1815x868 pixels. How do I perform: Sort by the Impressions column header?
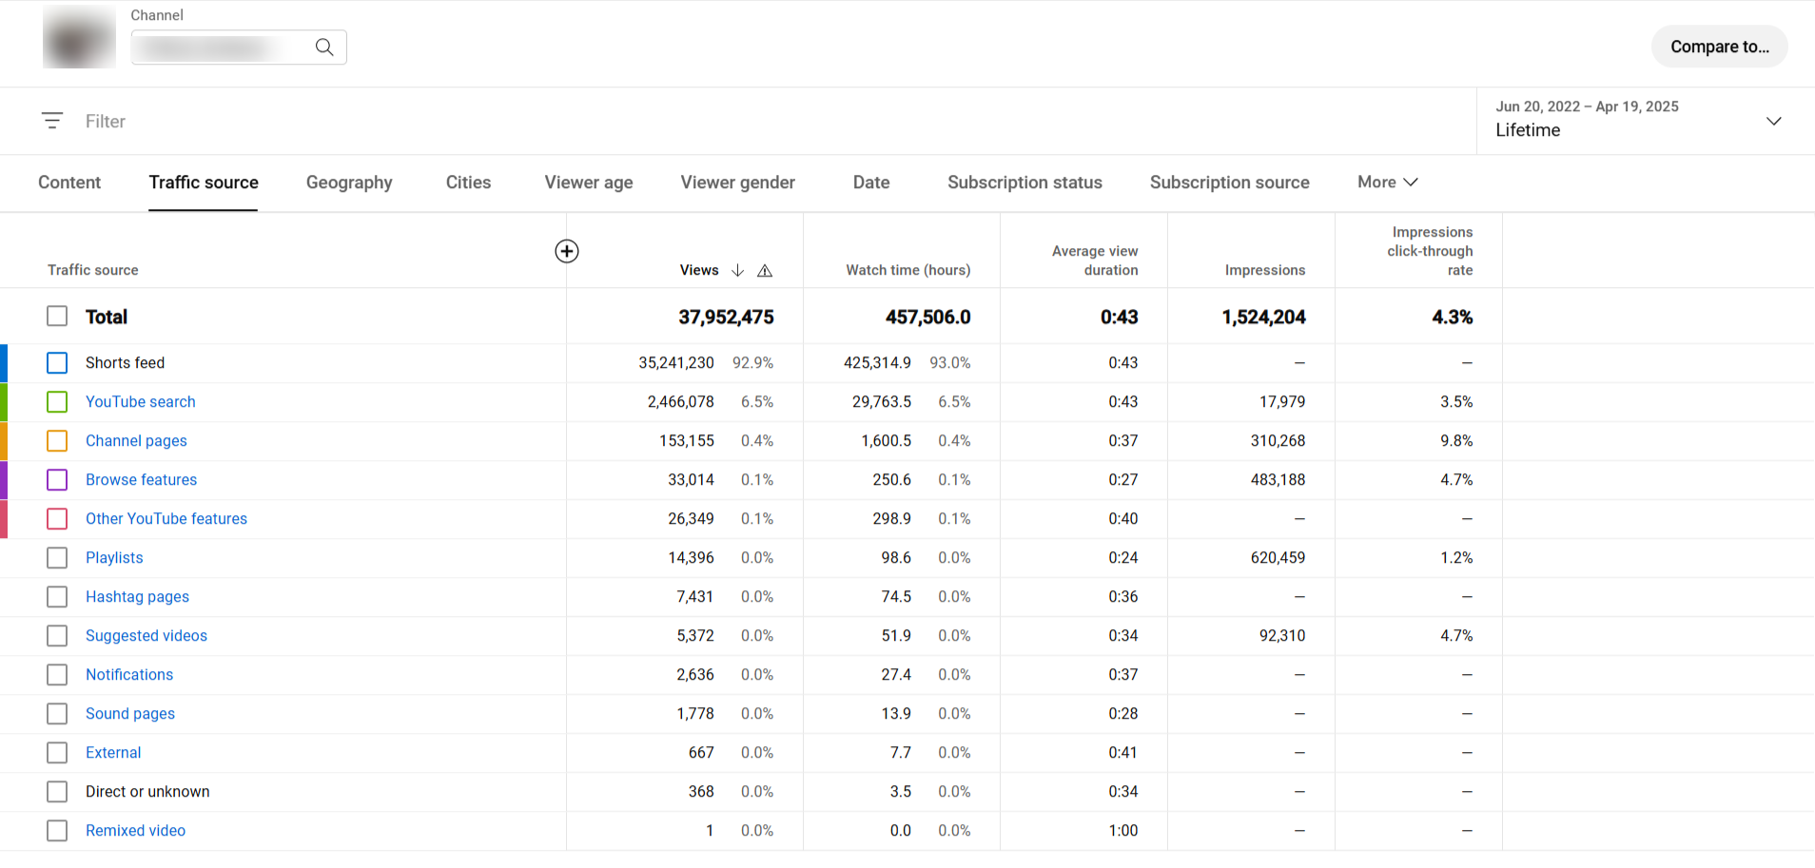point(1265,270)
